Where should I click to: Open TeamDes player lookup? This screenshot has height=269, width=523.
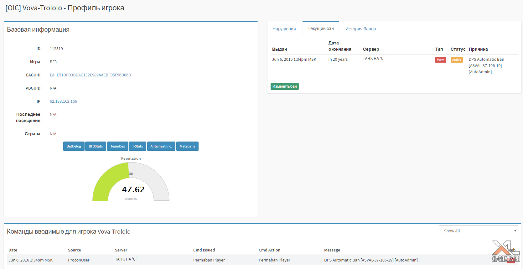tap(117, 146)
